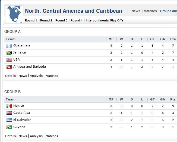The image size is (177, 142).
Task: Switch to the Round 1 tab
Action: (x=31, y=20)
